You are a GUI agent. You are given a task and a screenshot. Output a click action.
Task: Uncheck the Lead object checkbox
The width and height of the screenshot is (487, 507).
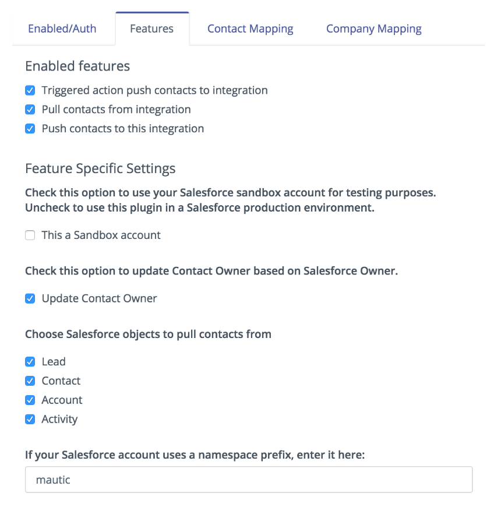tap(30, 362)
